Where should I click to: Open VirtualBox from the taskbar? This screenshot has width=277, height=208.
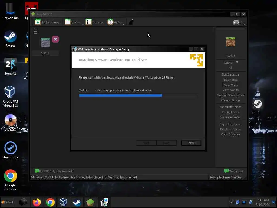(63, 202)
